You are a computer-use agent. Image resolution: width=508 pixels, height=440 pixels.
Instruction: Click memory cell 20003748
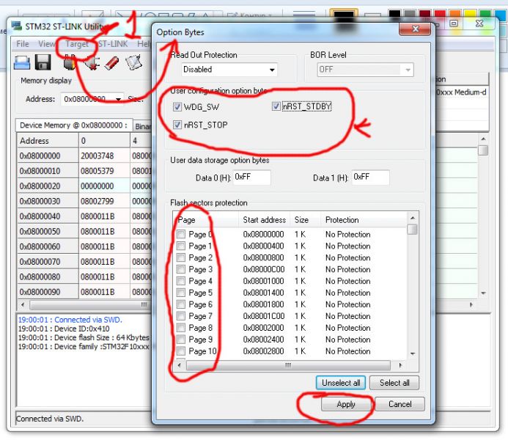97,156
